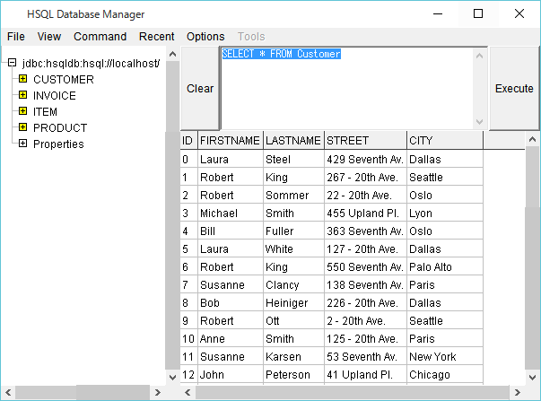The width and height of the screenshot is (541, 401).
Task: Click the 'New York' city cell
Action: [445, 356]
